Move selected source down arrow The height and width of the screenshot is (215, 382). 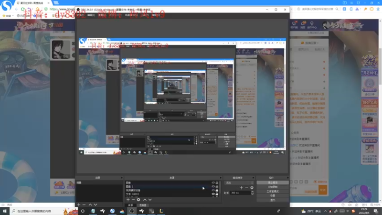150,200
